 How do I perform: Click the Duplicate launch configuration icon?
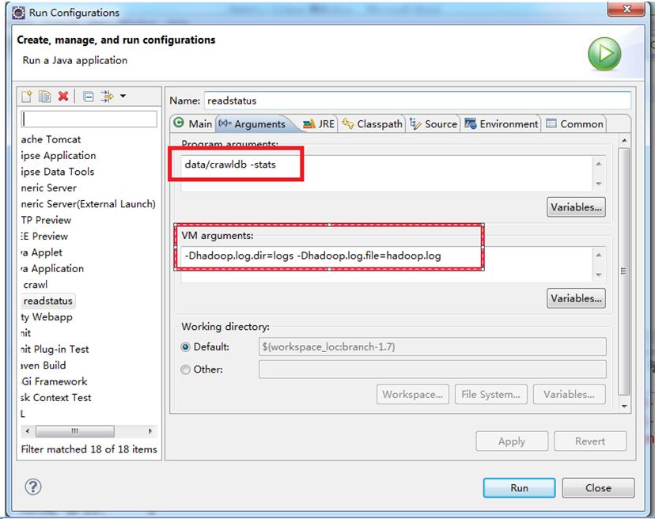point(45,97)
